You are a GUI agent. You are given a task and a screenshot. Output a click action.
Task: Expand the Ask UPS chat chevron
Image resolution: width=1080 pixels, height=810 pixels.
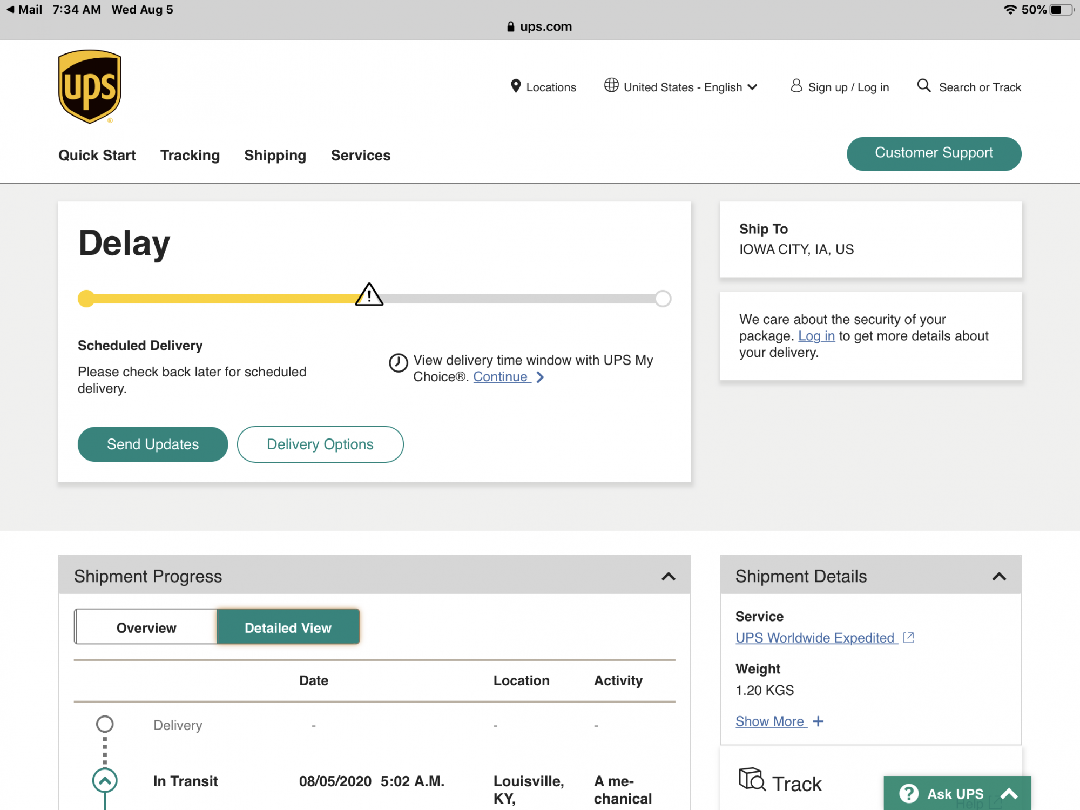(x=1009, y=794)
